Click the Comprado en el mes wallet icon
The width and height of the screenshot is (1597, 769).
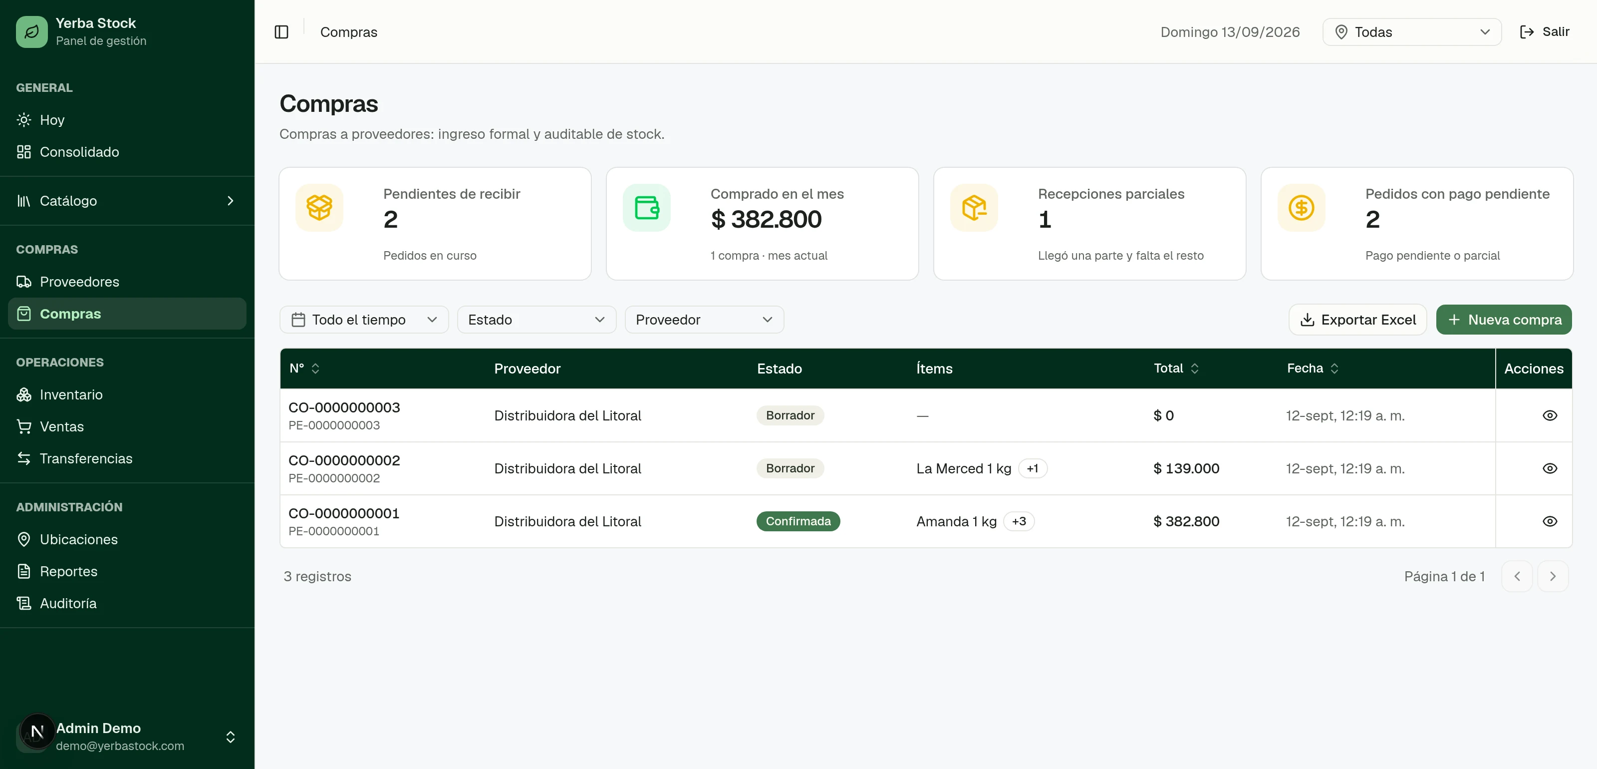click(x=647, y=208)
